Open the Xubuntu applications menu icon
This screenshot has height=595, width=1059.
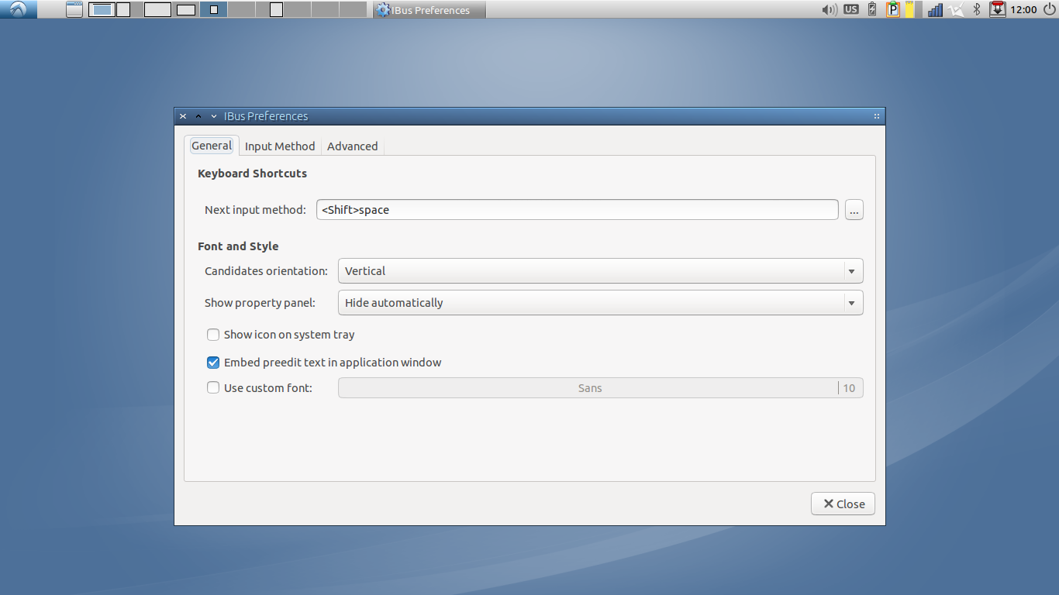(x=18, y=9)
